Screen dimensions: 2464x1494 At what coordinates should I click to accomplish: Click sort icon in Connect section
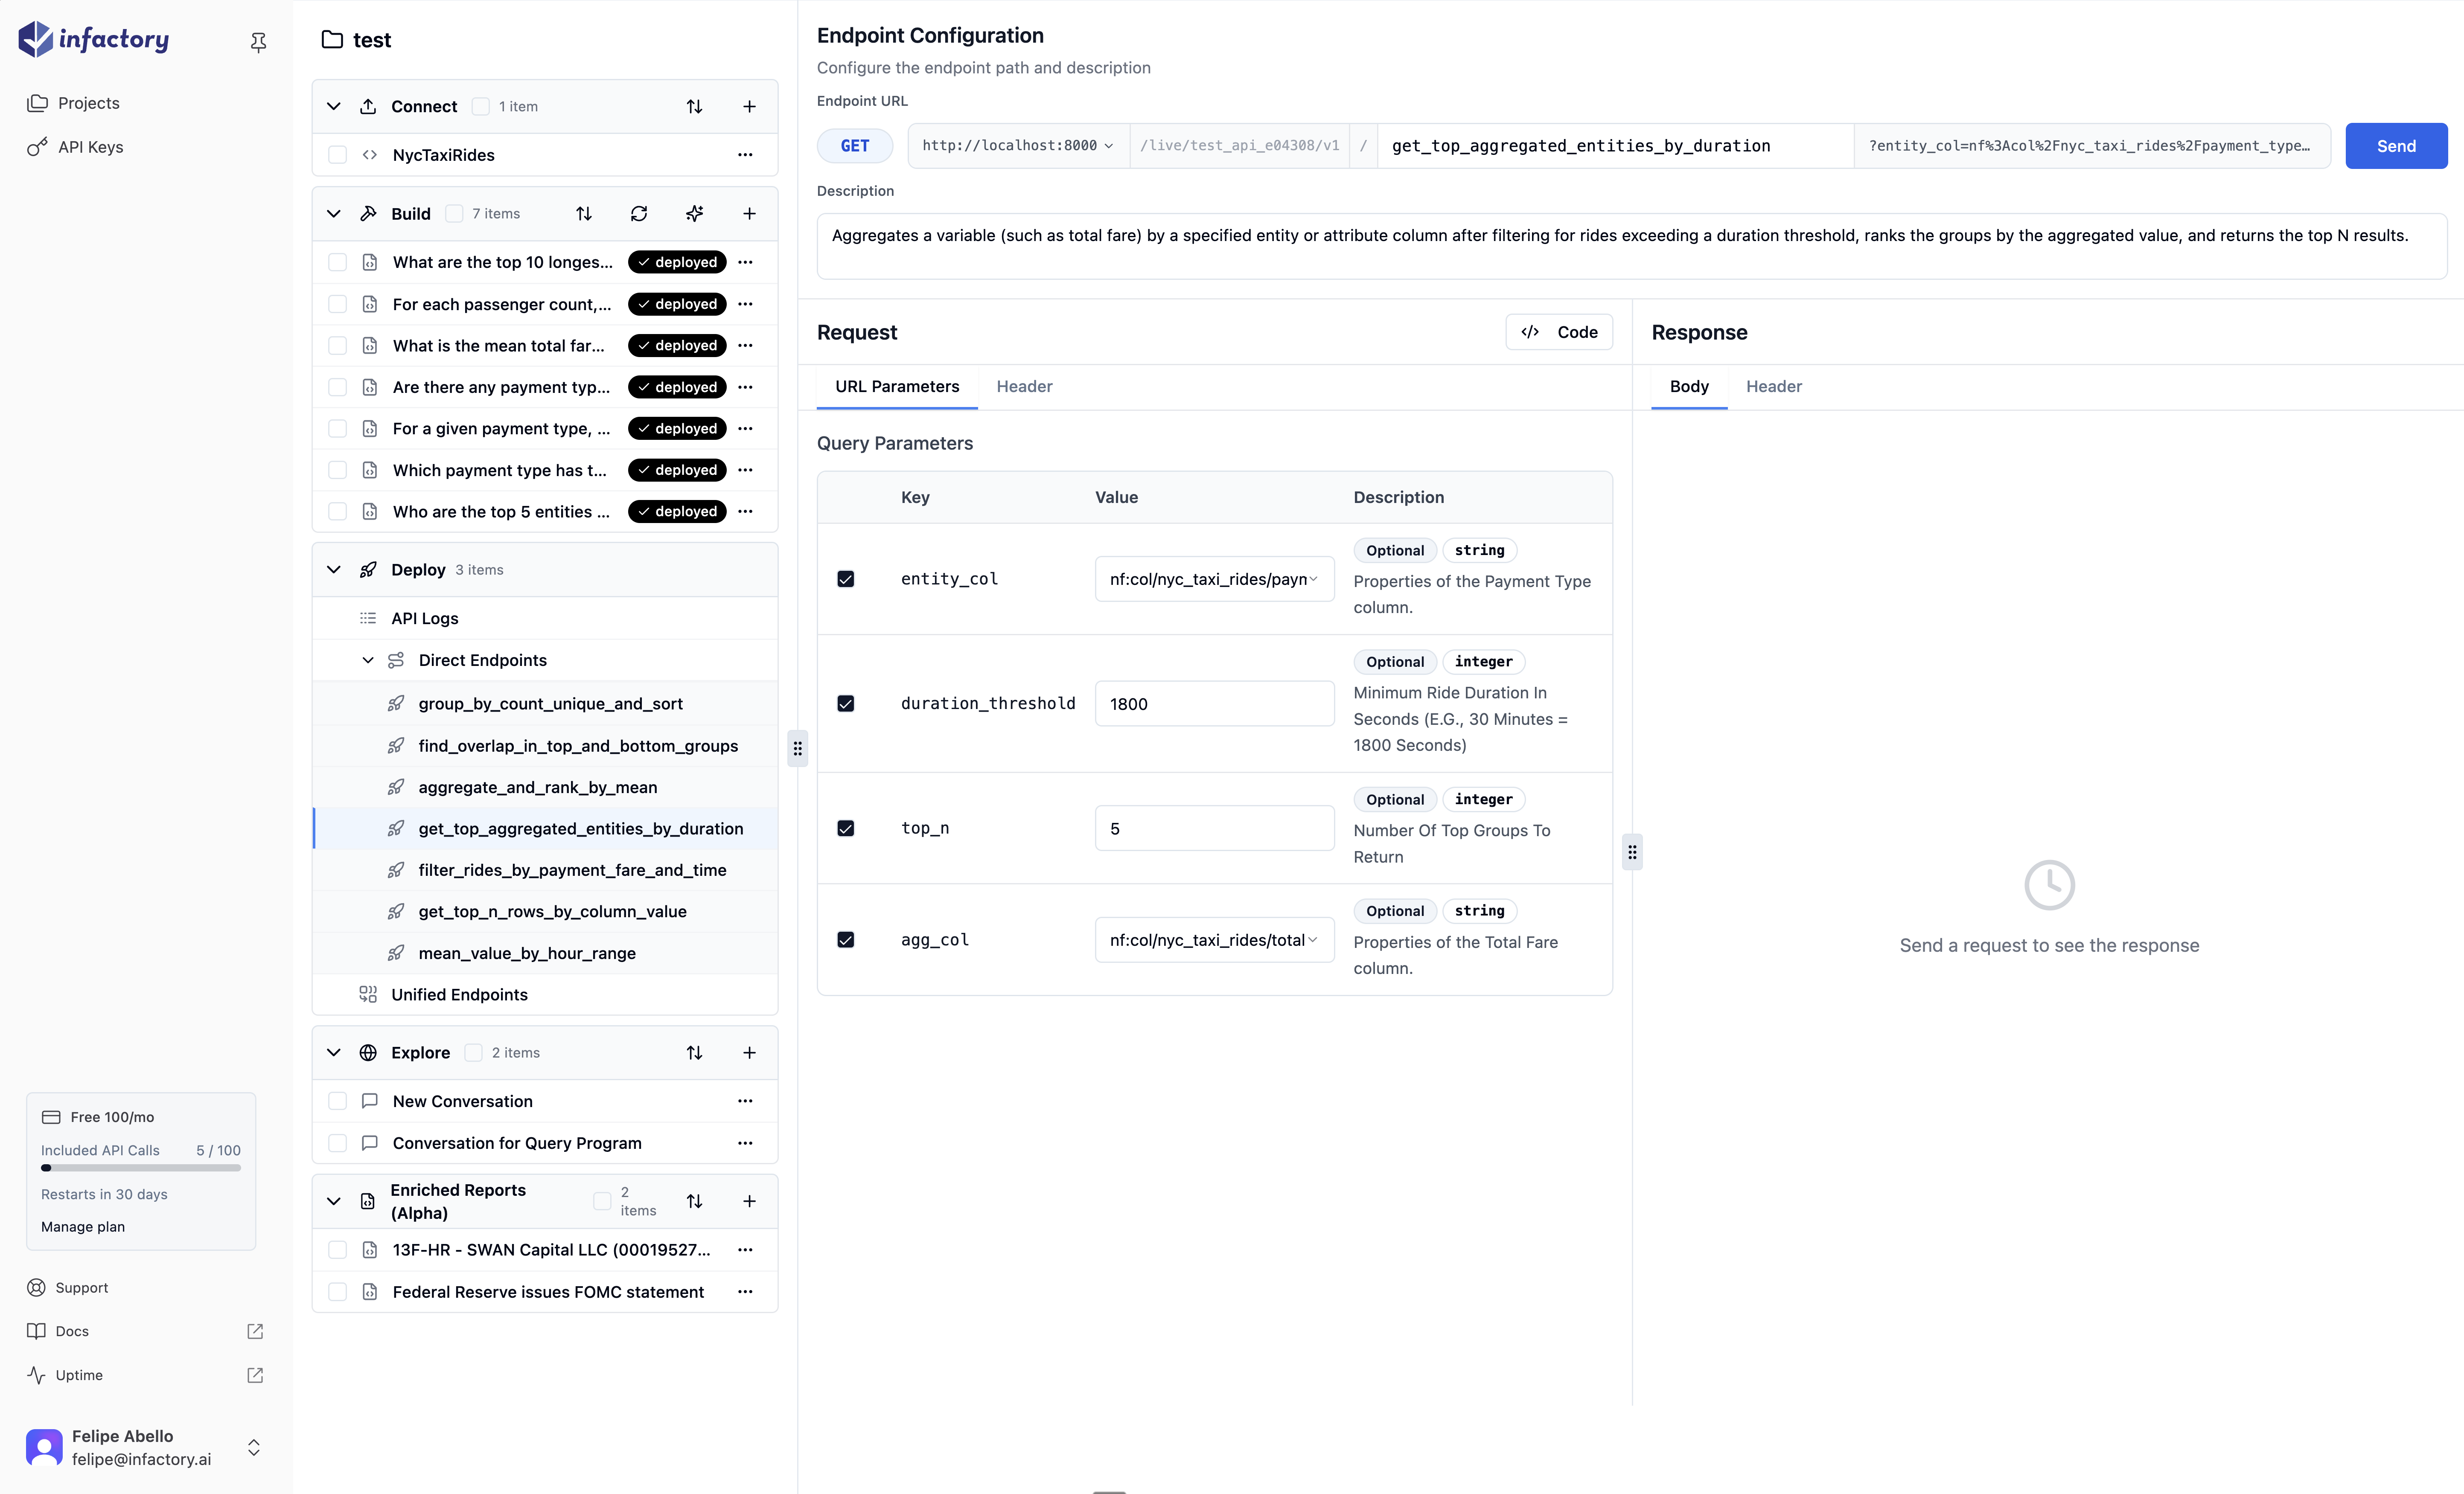pyautogui.click(x=694, y=106)
